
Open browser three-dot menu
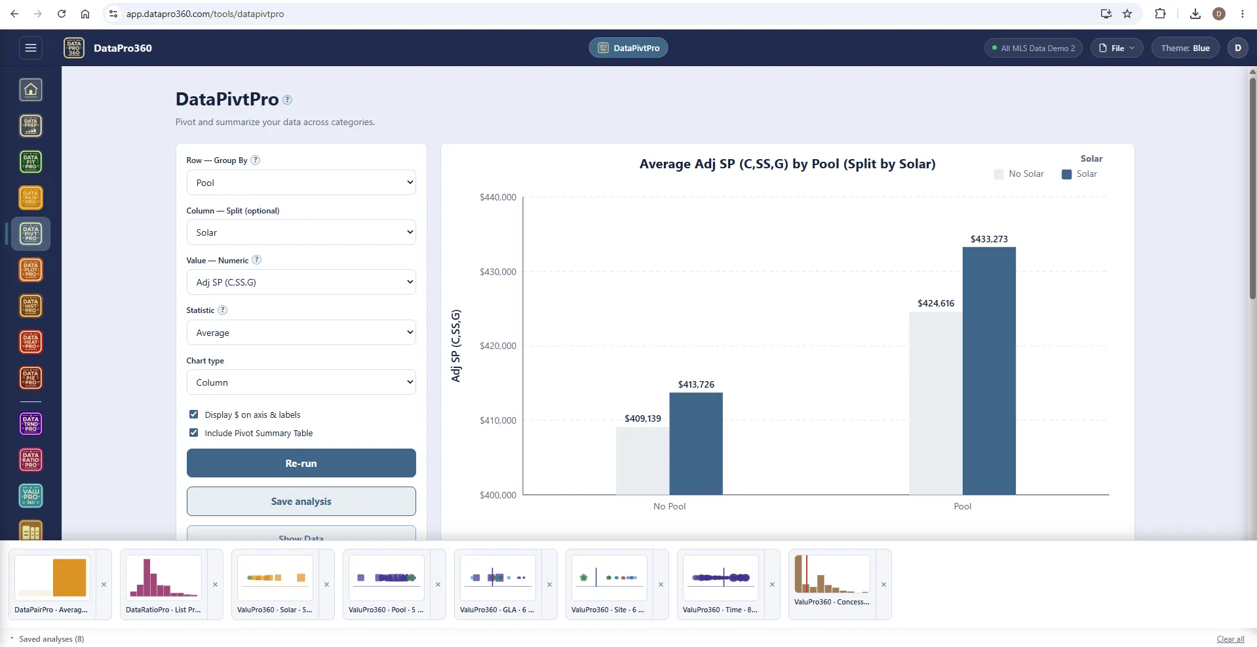1243,14
